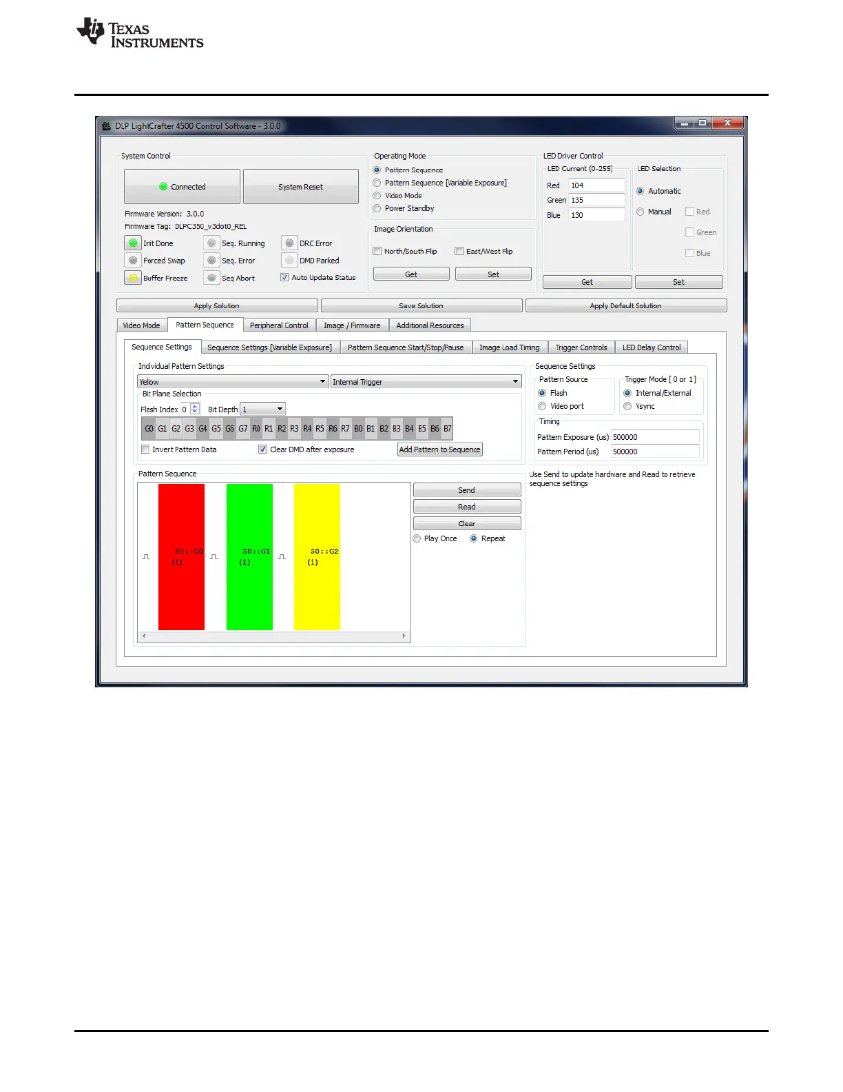This screenshot has height=1092, width=843.
Task: Select Video Mode operating mode
Action: point(377,196)
